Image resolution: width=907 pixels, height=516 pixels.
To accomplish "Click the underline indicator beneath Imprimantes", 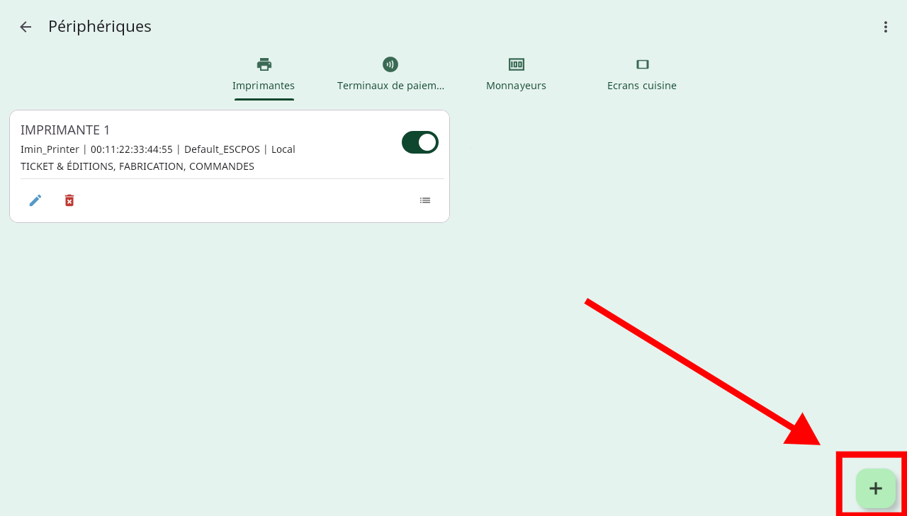I will 264,99.
